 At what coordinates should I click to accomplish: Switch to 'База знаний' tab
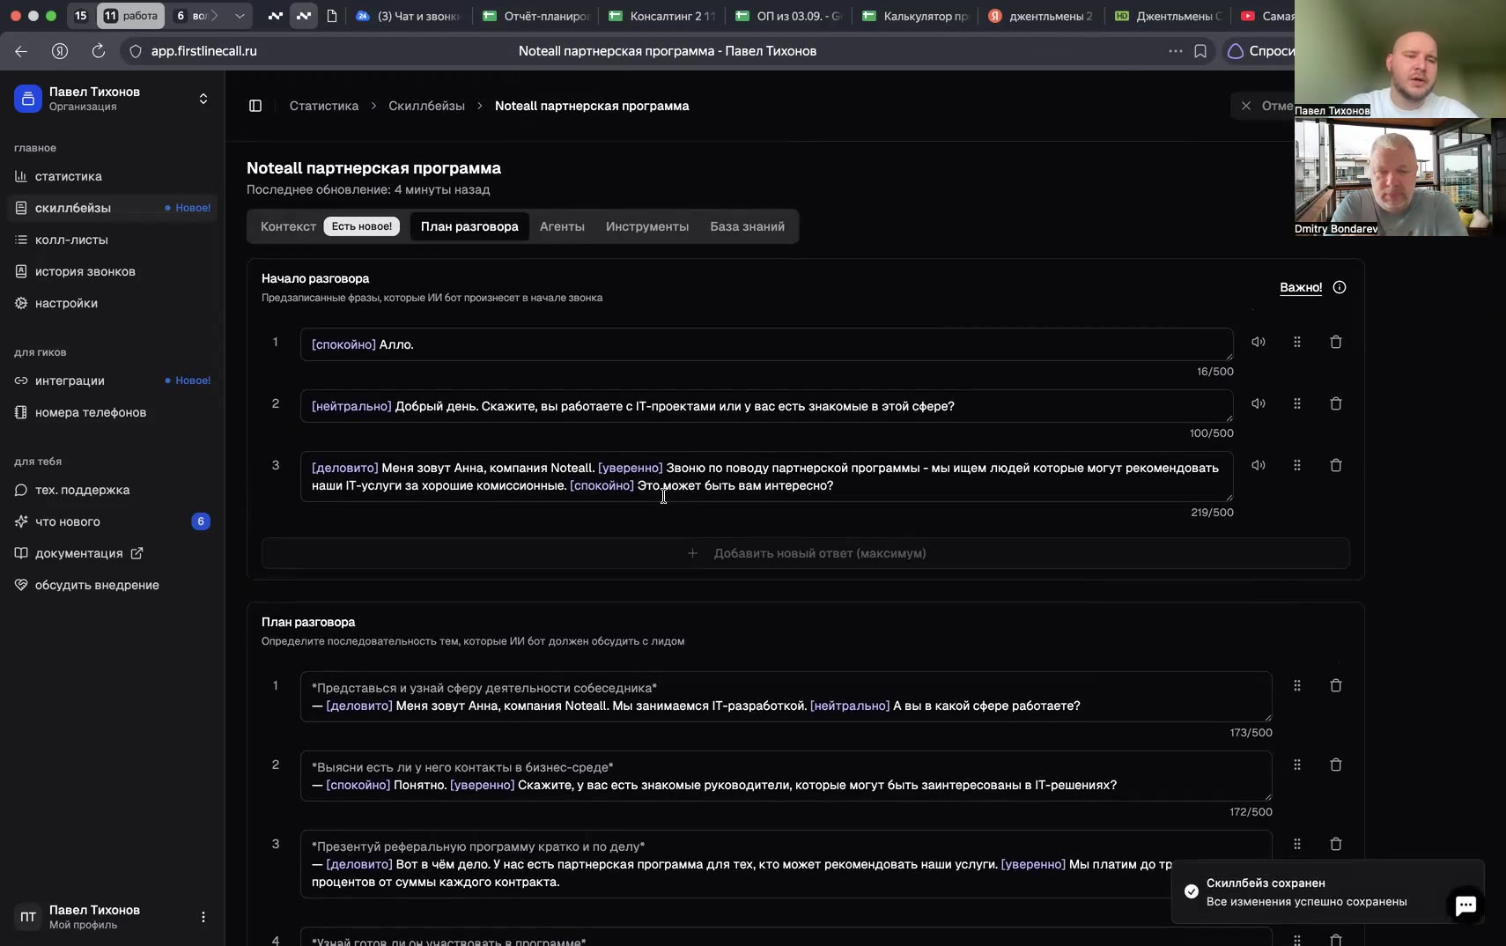pyautogui.click(x=748, y=226)
